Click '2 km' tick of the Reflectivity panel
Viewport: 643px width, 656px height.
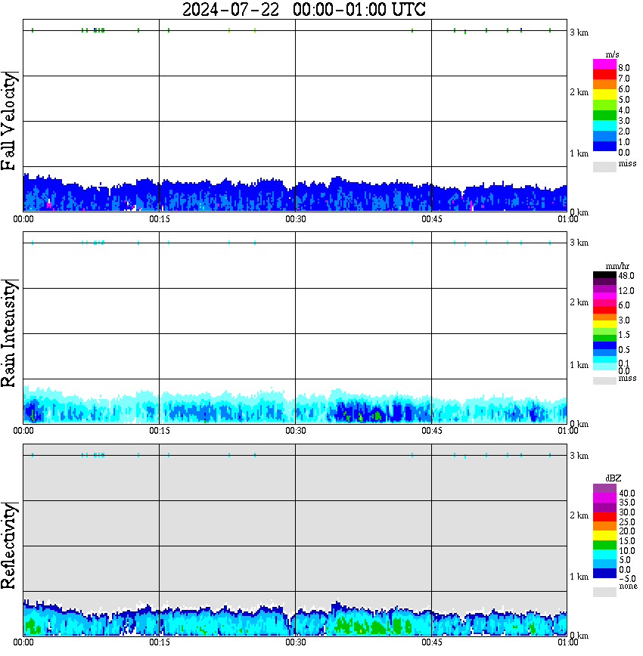pos(579,515)
